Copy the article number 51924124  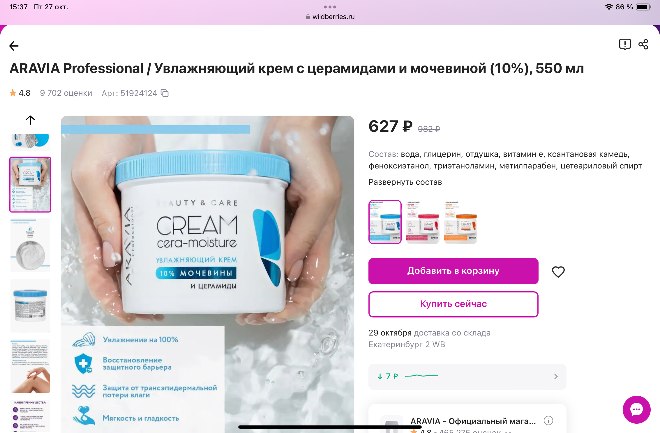click(165, 93)
